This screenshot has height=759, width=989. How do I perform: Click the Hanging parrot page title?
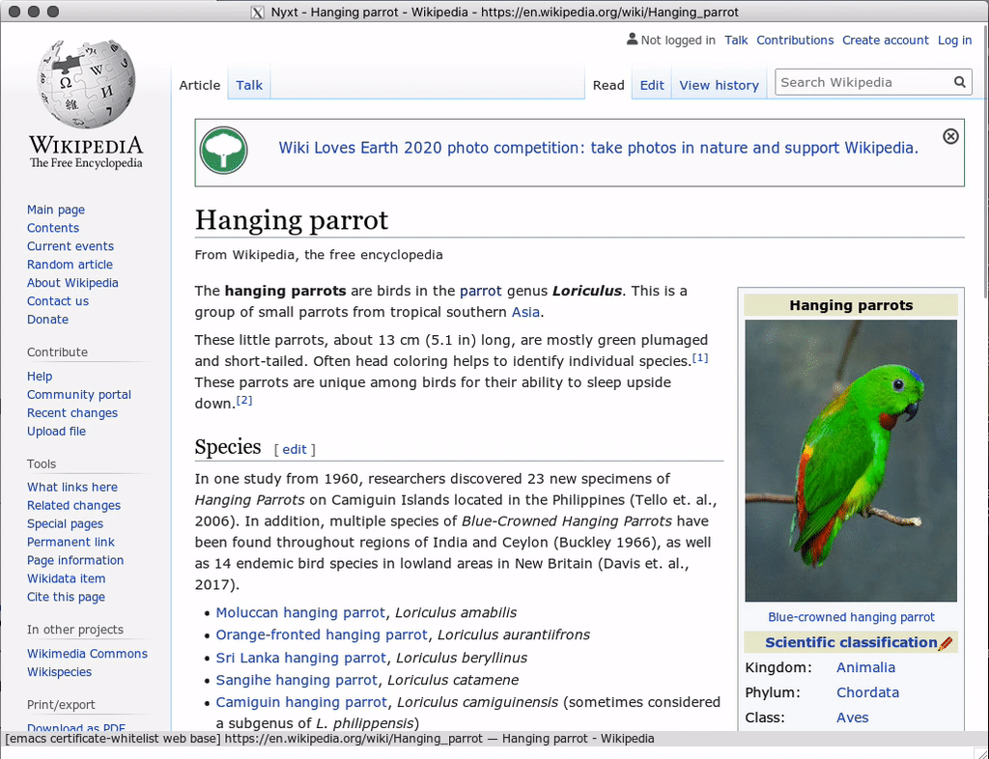(292, 220)
